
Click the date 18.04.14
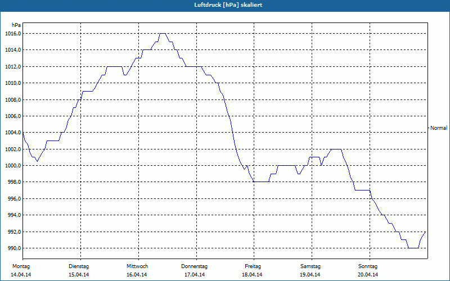pos(252,275)
